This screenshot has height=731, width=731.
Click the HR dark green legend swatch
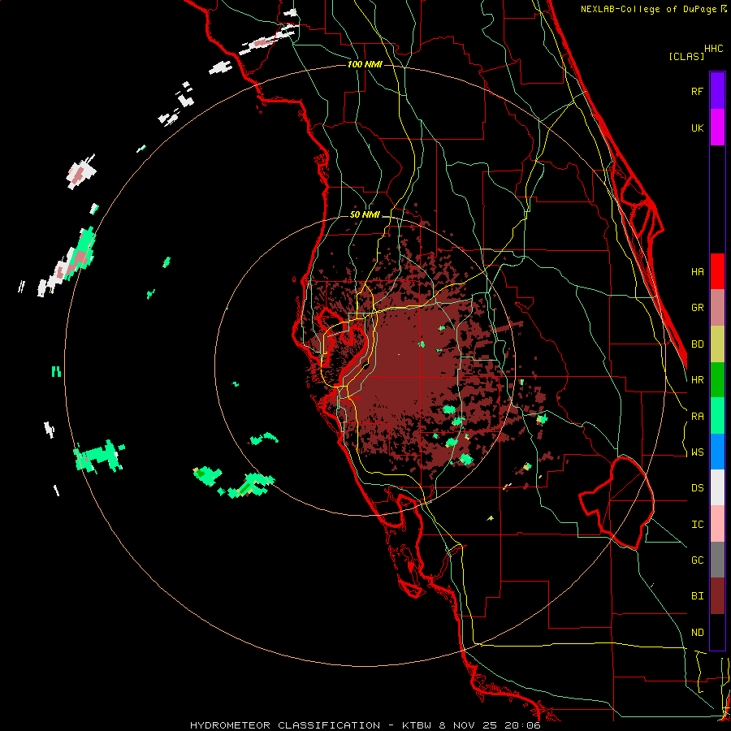point(717,380)
